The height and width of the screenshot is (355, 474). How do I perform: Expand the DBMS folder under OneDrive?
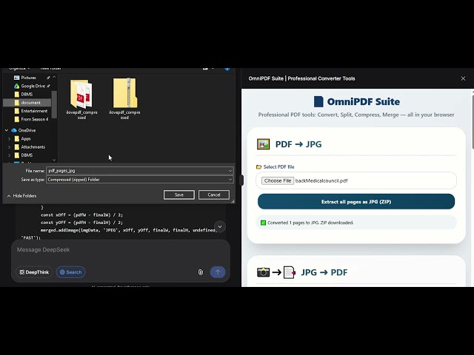pyautogui.click(x=9, y=155)
